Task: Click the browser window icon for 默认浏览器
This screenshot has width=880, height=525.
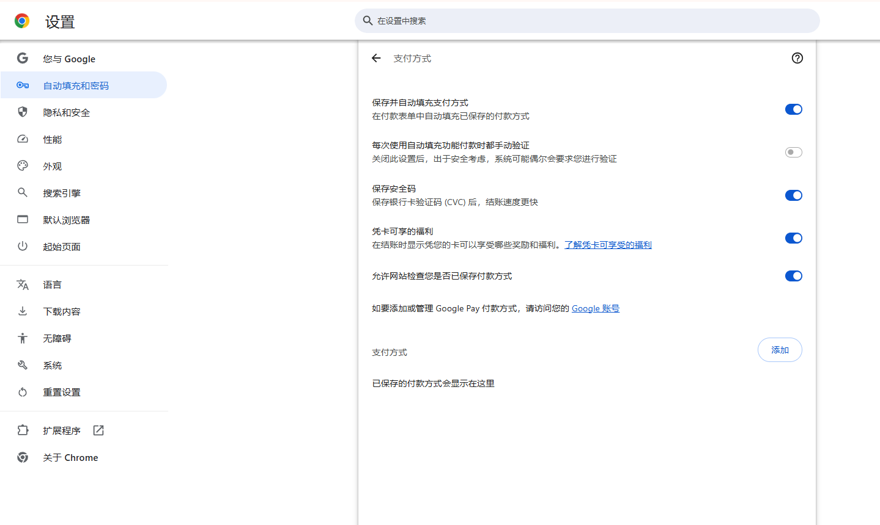Action: (23, 220)
